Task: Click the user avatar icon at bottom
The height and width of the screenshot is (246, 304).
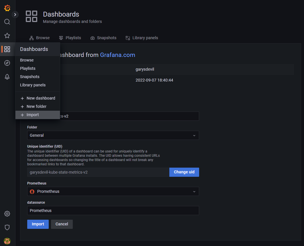Action: (x=7, y=241)
